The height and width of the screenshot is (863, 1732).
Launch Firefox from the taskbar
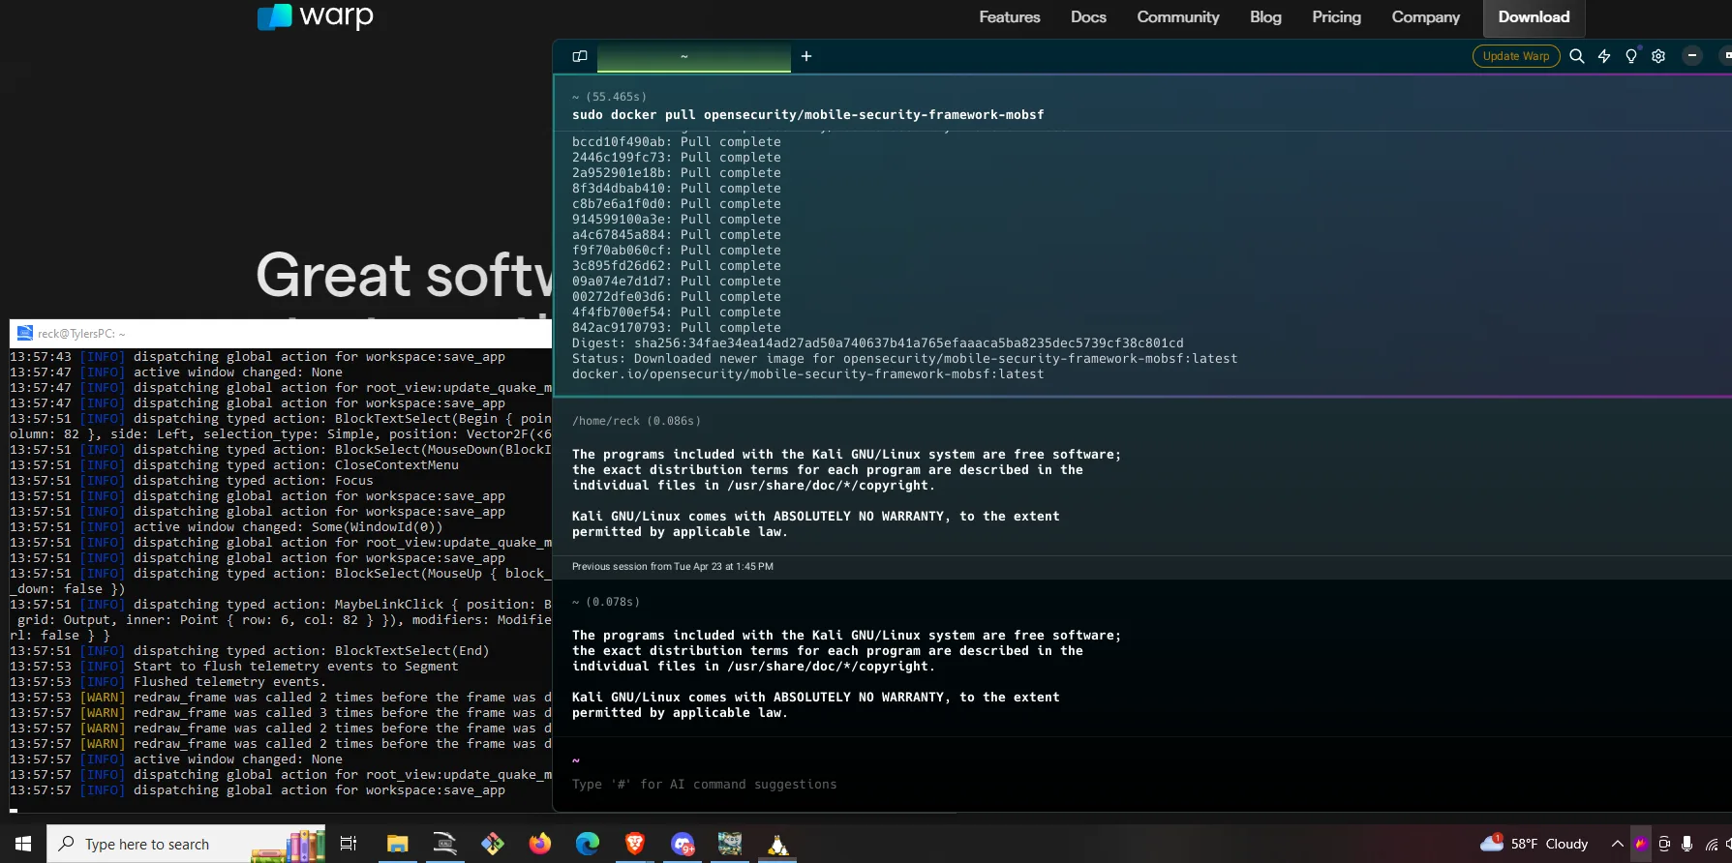[x=539, y=844]
